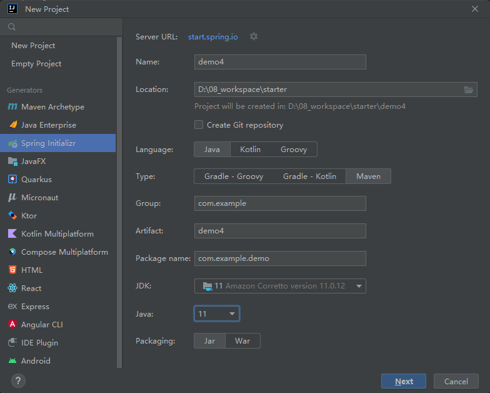
Task: Click the Artifact input field
Action: click(280, 231)
